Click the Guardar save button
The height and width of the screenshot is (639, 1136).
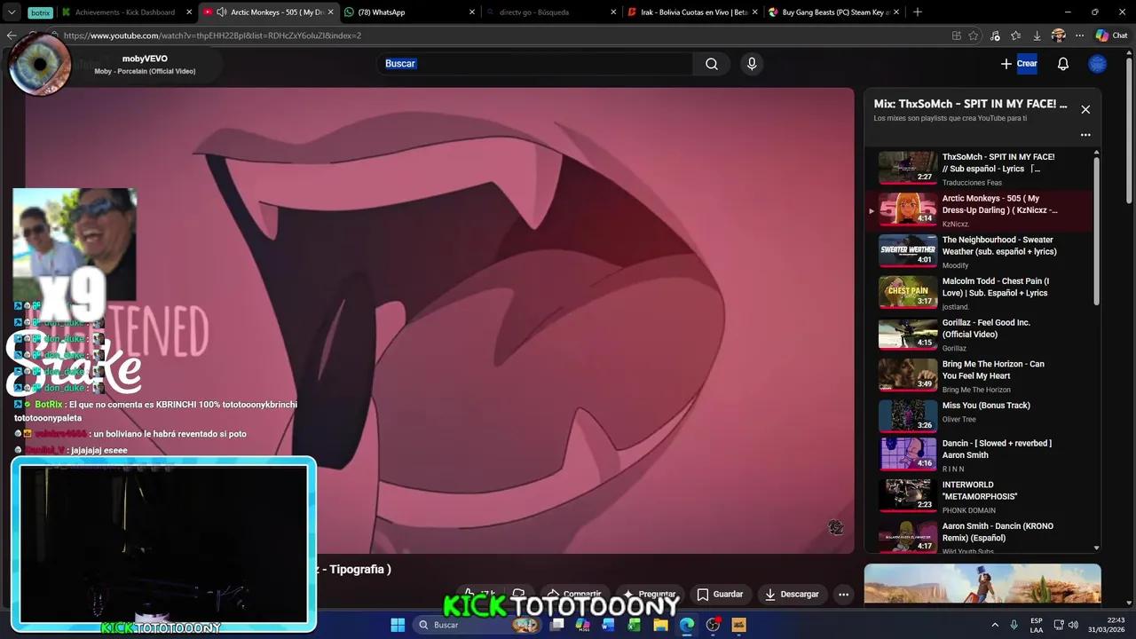pos(720,594)
